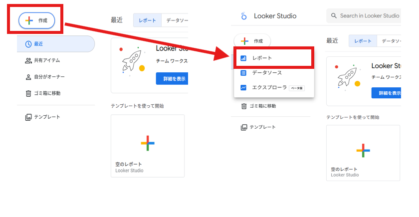Click the search magnifier icon in Looker Studio
This screenshot has width=419, height=217.
coord(333,16)
